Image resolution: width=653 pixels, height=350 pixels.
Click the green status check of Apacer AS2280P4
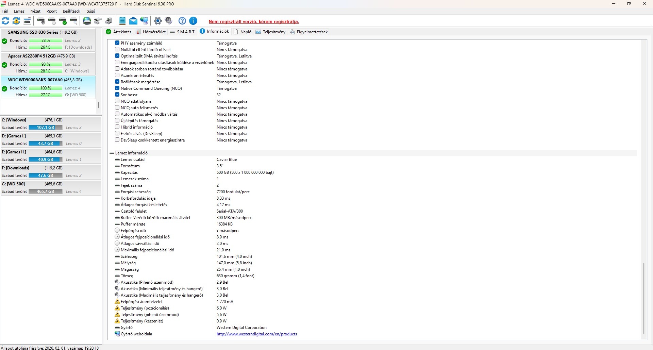(4, 65)
